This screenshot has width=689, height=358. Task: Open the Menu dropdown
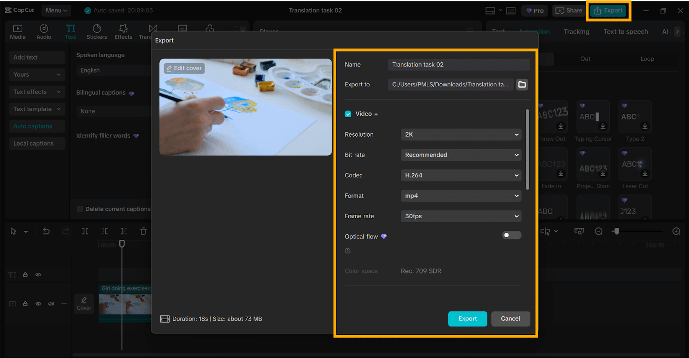point(56,10)
